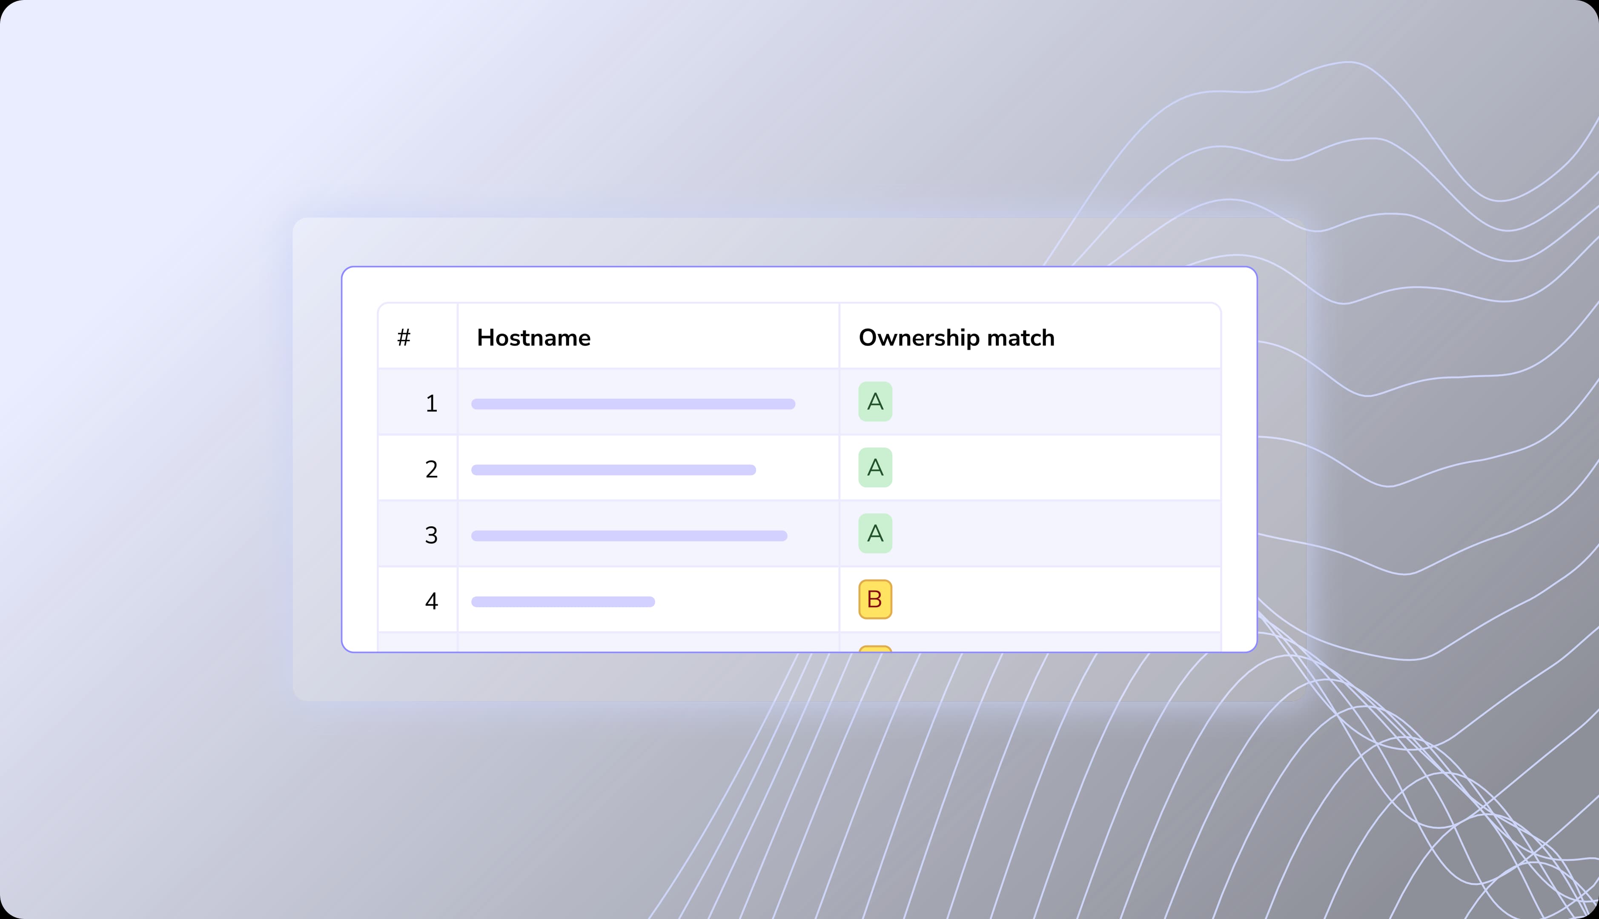The width and height of the screenshot is (1599, 919).
Task: Click the yellow B badge in row 4
Action: [875, 599]
